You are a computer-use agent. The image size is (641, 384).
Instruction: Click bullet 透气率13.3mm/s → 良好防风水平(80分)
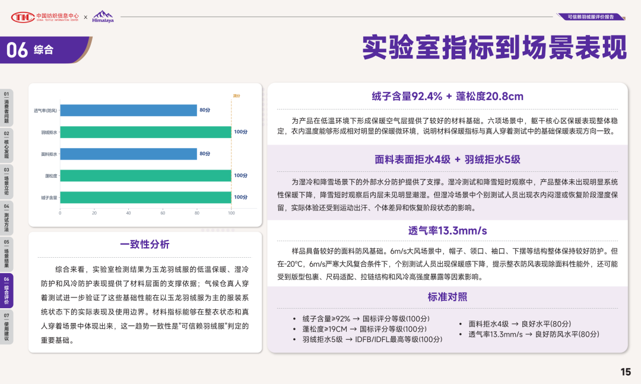click(x=534, y=334)
